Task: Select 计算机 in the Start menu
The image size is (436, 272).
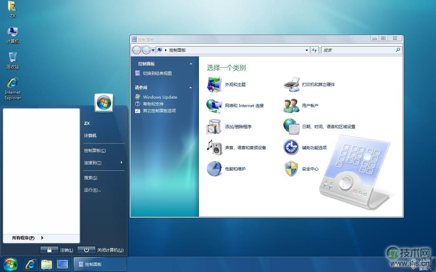Action: [90, 135]
